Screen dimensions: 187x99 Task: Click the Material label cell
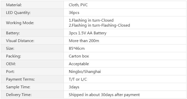click(x=32, y=5)
